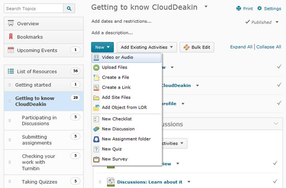Click the Bulk Edit button
Image resolution: width=286 pixels, height=188 pixels.
197,47
